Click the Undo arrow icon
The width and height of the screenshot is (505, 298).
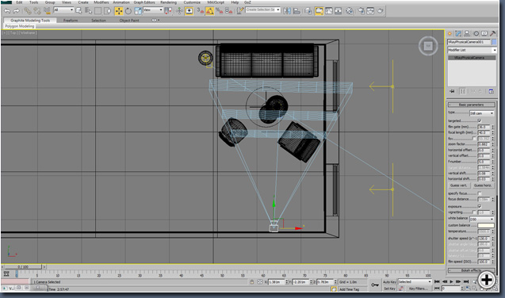(x=7, y=11)
